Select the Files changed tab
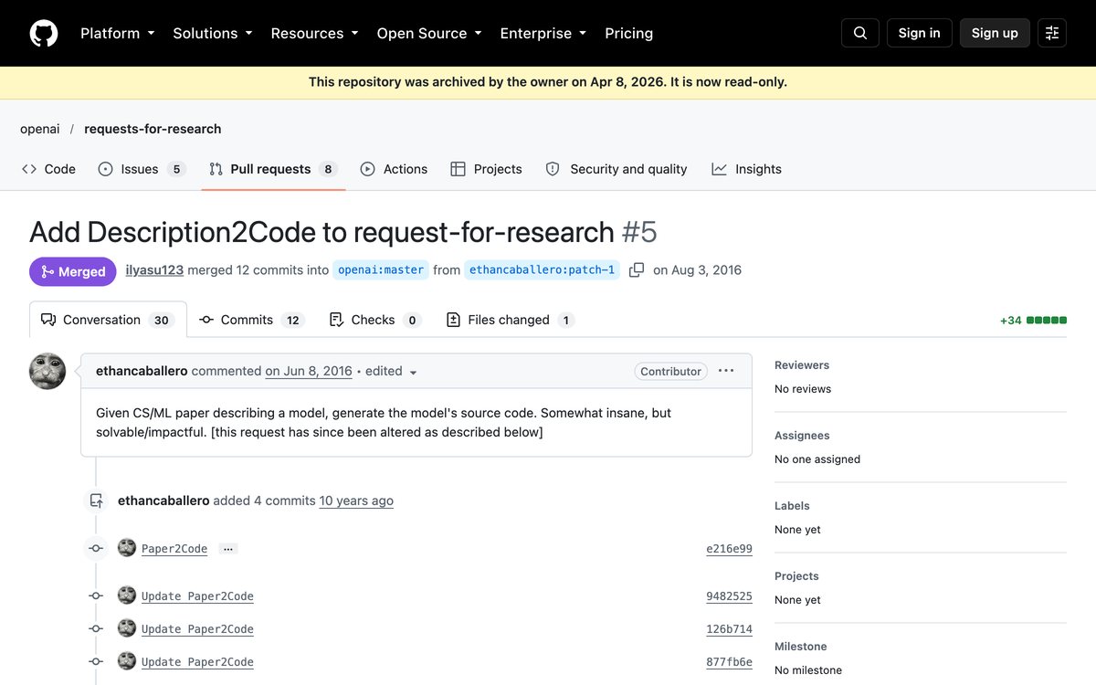 pyautogui.click(x=510, y=320)
